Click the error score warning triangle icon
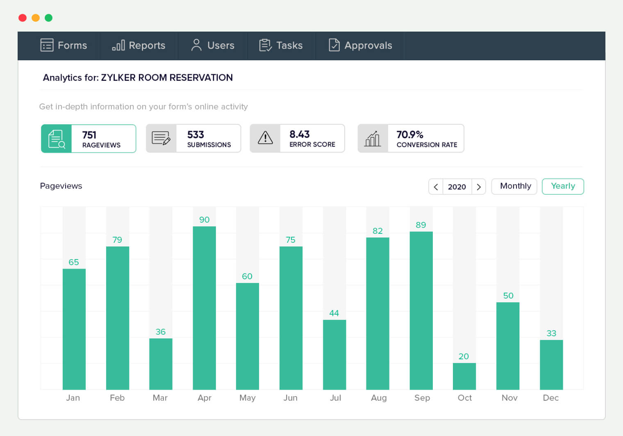 click(265, 138)
